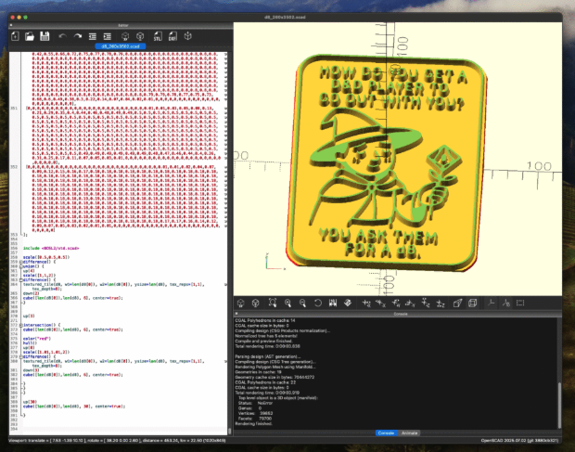575x452 pixels.
Task: Collapse the difference() block at line 359
Action: click(20, 264)
